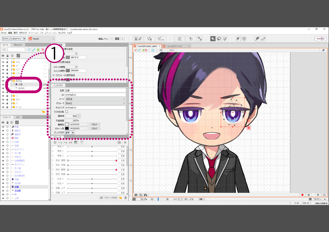Screen dimensions: 329x232
Task: Set edit level to 1
Action: pos(112,39)
